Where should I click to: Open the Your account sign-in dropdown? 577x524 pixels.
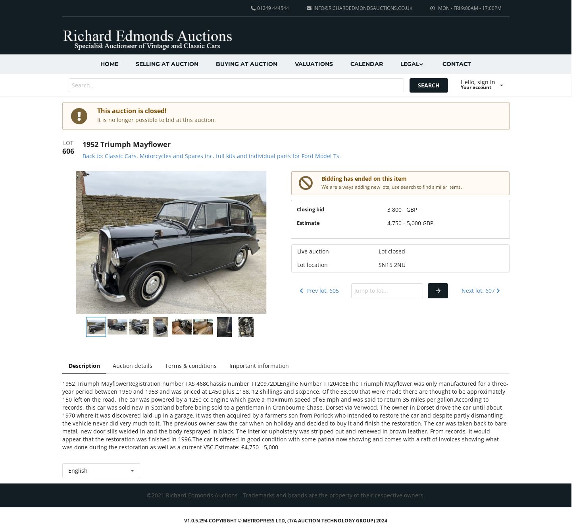(481, 85)
